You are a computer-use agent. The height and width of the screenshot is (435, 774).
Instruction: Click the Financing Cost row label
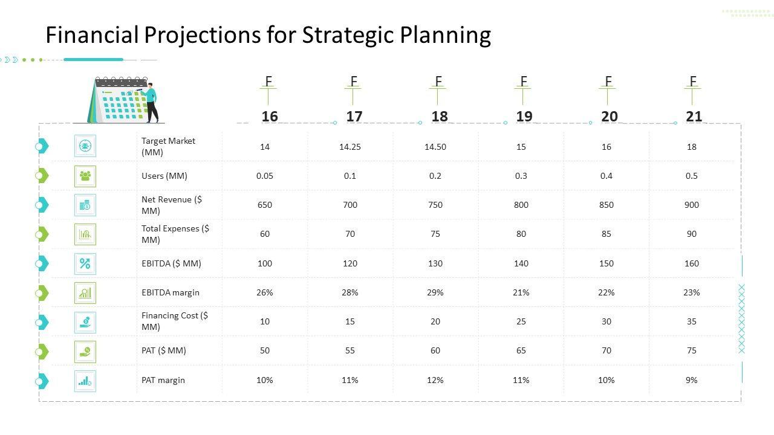point(175,321)
